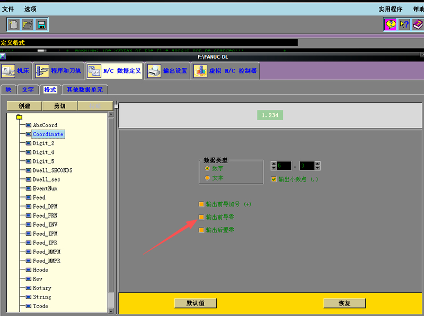
Task: Click the format tree scroll down arrow
Action: pos(111,311)
